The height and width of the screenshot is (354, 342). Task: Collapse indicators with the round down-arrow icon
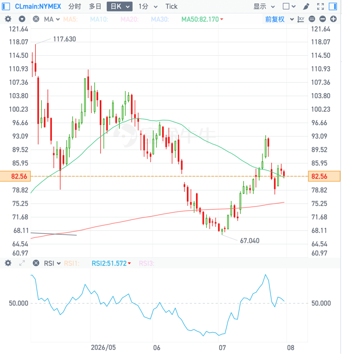[22, 19]
